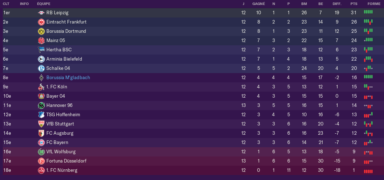This screenshot has width=384, height=180.
Task: Sort table by the PTS column header
Action: (x=354, y=4)
